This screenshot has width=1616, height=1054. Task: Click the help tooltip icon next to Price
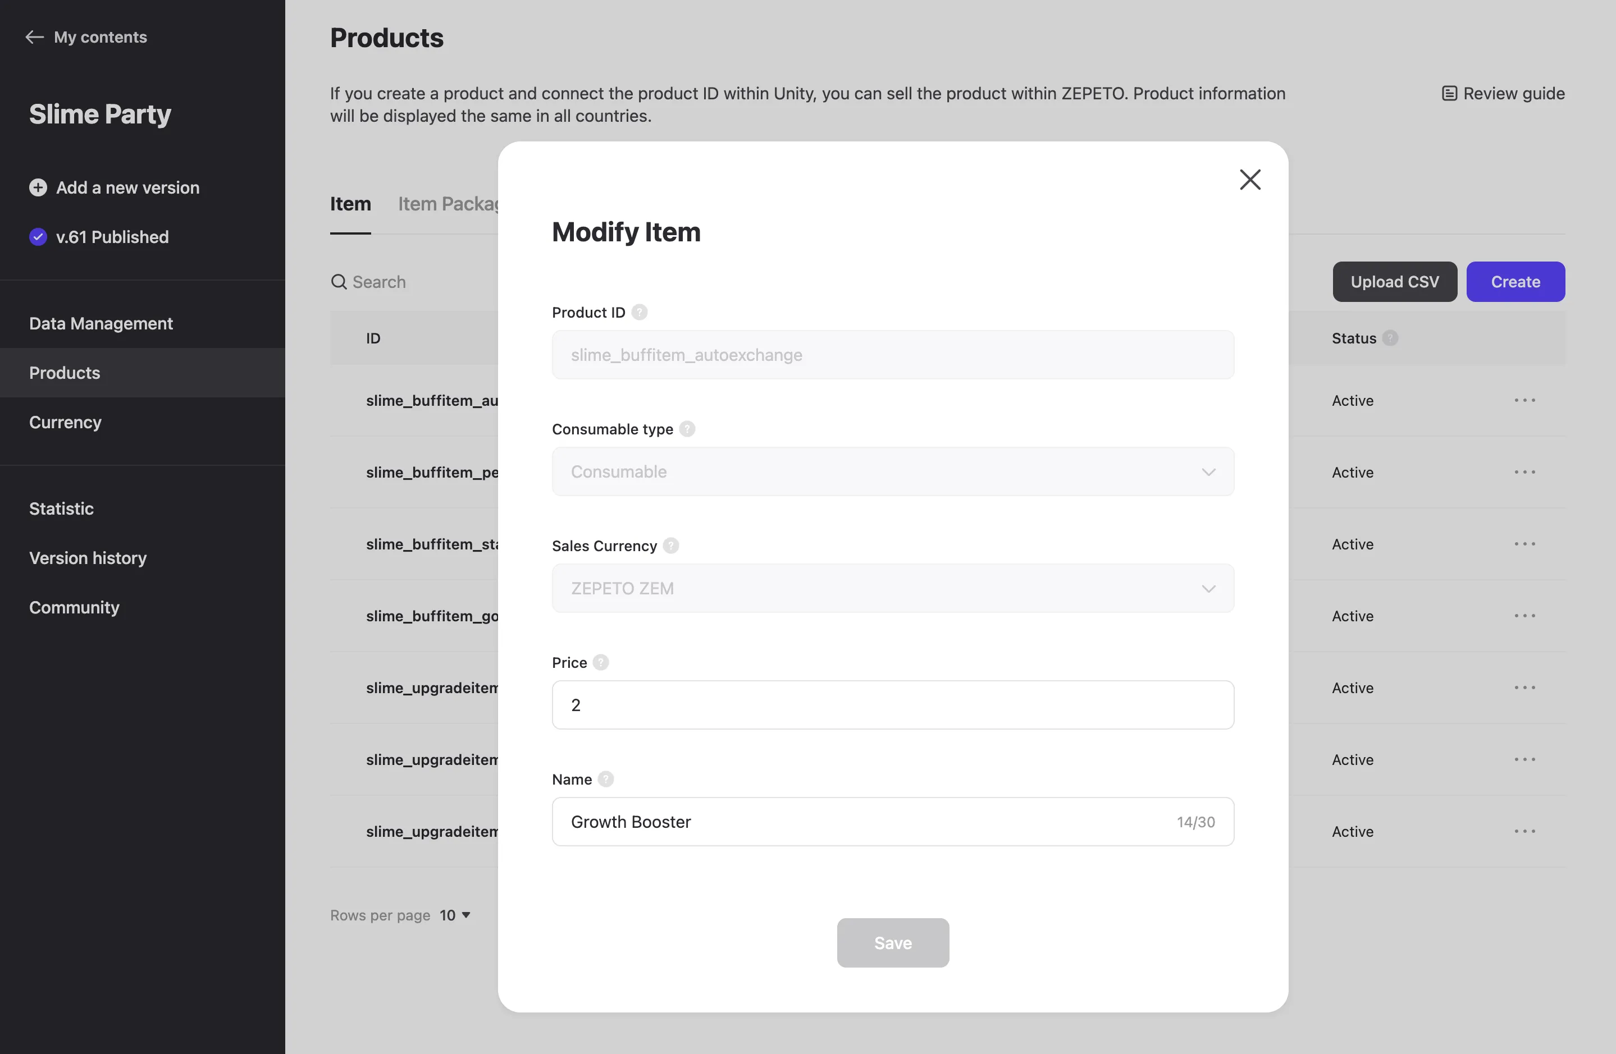(601, 662)
